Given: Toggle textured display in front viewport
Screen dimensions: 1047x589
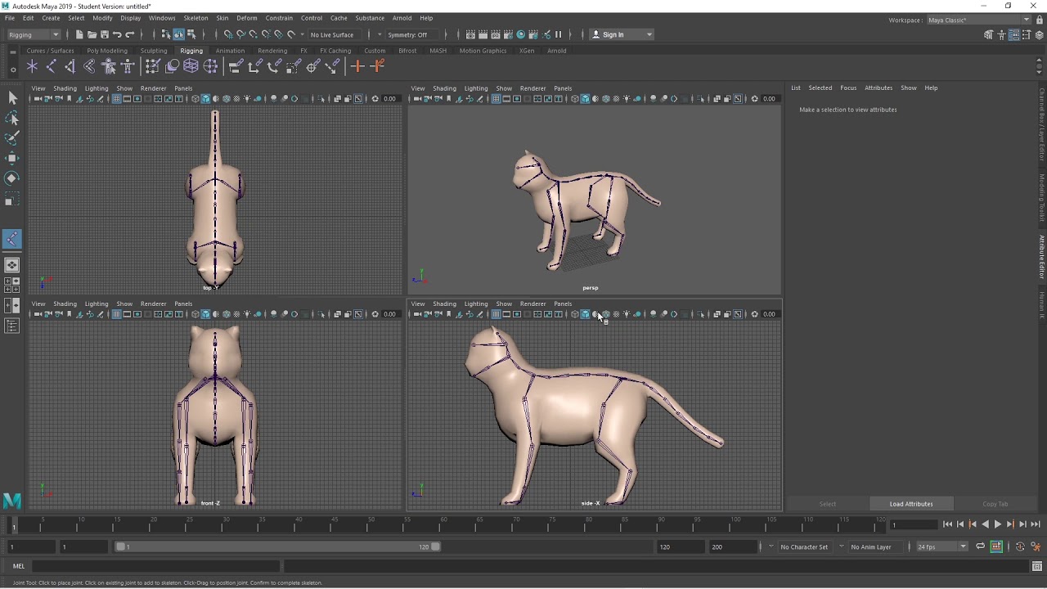Looking at the screenshot, I should pyautogui.click(x=236, y=314).
